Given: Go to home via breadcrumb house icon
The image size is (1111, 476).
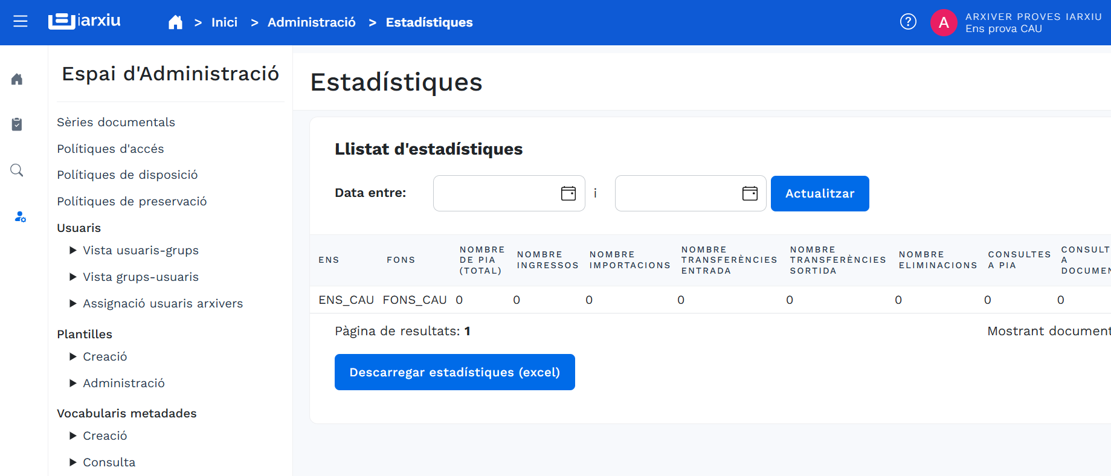Looking at the screenshot, I should pos(175,22).
